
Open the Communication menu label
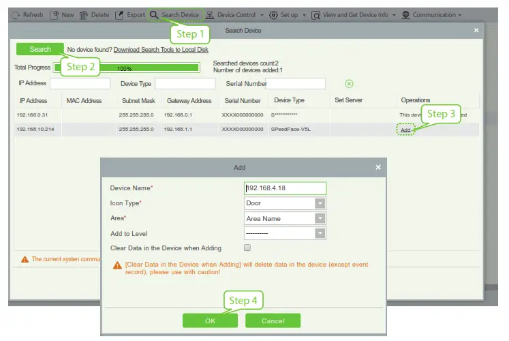434,15
